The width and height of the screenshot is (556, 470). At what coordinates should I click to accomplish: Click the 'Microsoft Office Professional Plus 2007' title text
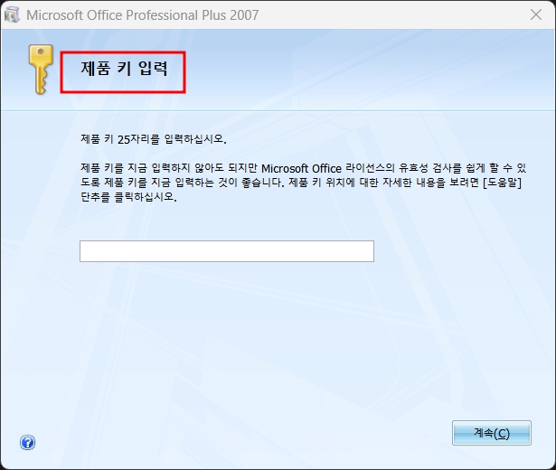(x=143, y=15)
